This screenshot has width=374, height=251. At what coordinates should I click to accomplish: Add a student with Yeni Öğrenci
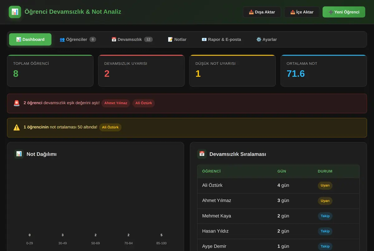(x=344, y=12)
